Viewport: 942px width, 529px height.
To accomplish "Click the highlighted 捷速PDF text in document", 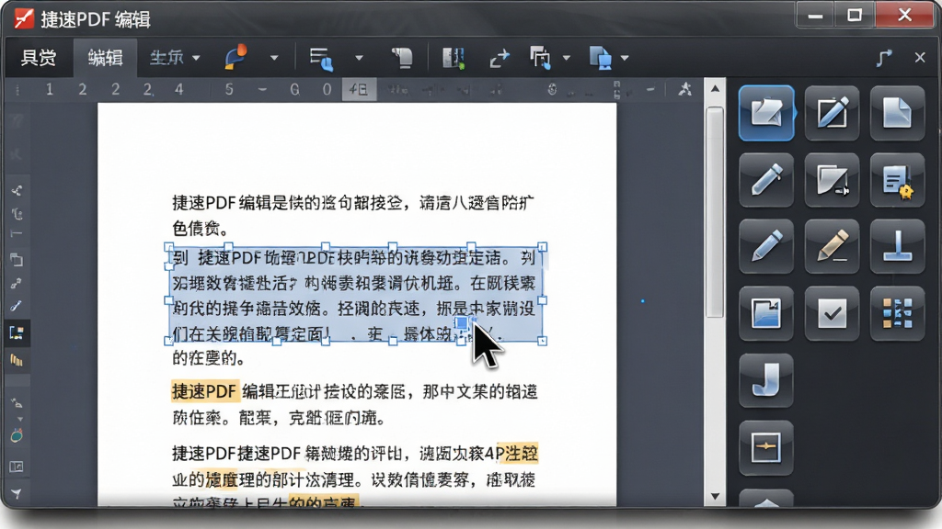I will 205,391.
